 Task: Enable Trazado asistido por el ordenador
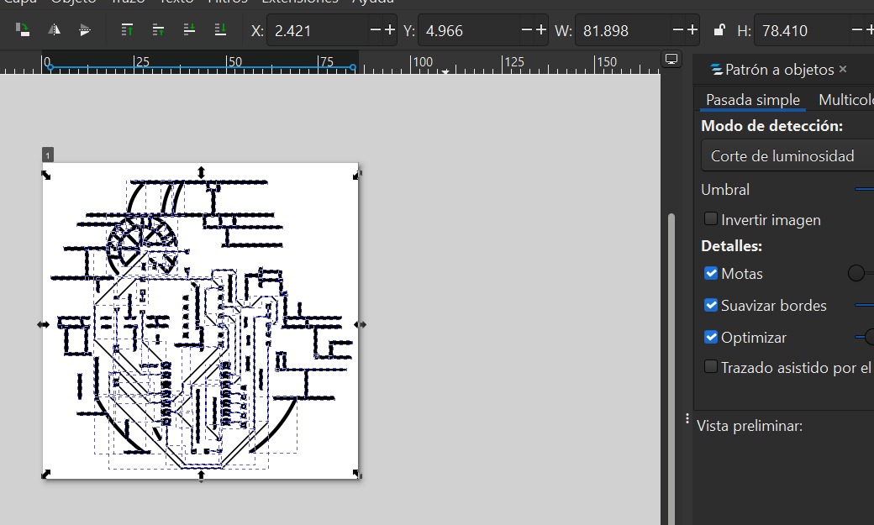710,367
